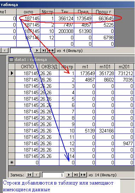Screen dimensions: 135x193
Task: Click the new record asterisk row selector
Action: click(12, 163)
